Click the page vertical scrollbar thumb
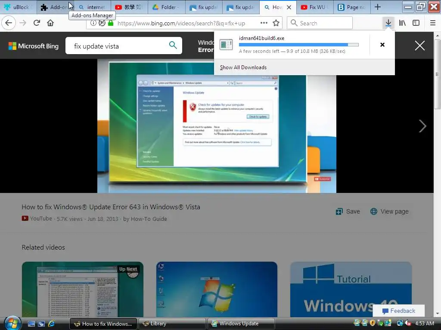The height and width of the screenshot is (330, 441). coord(437,74)
